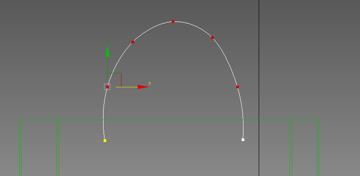
Task: Click the green double vertical line on the right
Action: [291, 148]
